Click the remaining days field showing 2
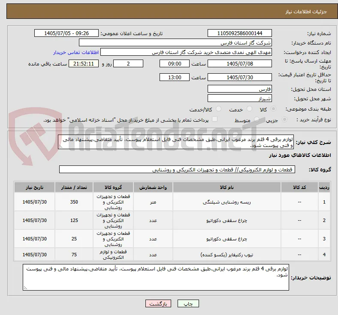Viewport: 338px width, 315px height. point(128,63)
